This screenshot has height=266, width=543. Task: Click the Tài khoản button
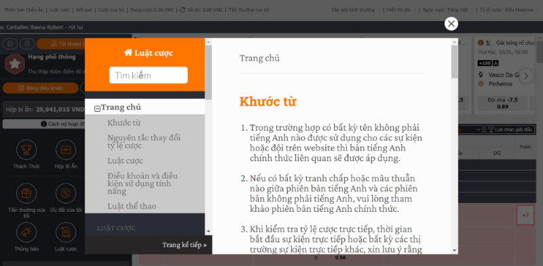[61, 44]
